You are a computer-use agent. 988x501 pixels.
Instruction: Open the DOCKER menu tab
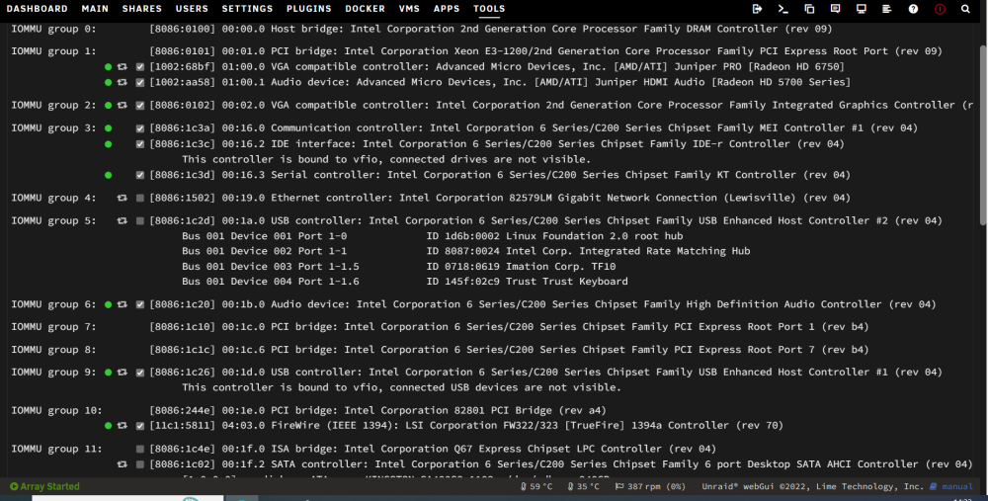point(365,9)
